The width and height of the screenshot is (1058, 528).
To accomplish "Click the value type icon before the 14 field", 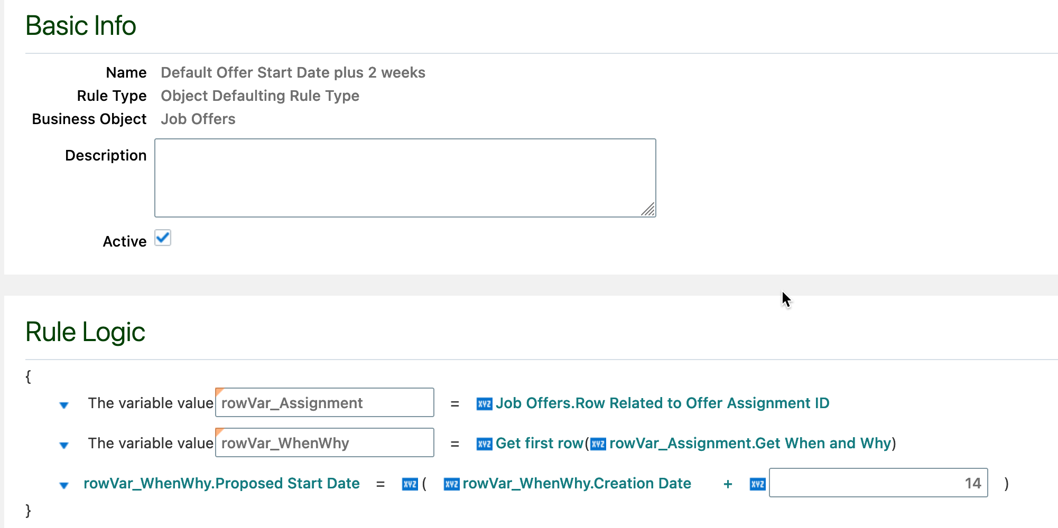I will pos(757,484).
